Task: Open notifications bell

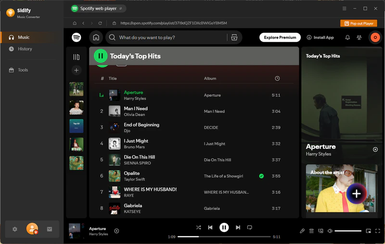Action: 347,38
